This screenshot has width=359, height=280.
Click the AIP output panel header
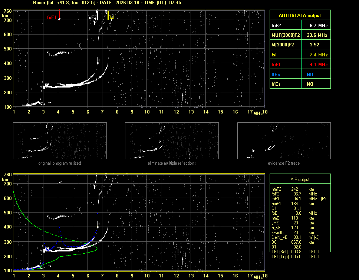300,179
